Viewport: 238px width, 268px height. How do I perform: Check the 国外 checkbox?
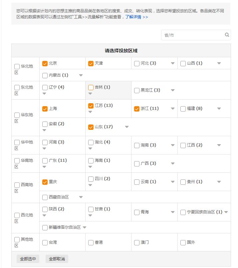pyautogui.click(x=183, y=243)
